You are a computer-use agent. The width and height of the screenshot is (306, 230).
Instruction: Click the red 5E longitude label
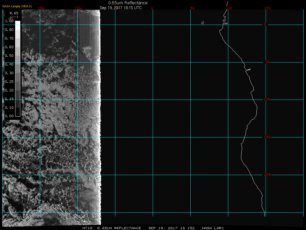pyautogui.click(x=193, y=8)
